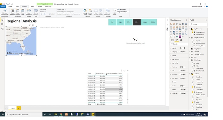Click the Fields pane search box

[x=198, y=24]
